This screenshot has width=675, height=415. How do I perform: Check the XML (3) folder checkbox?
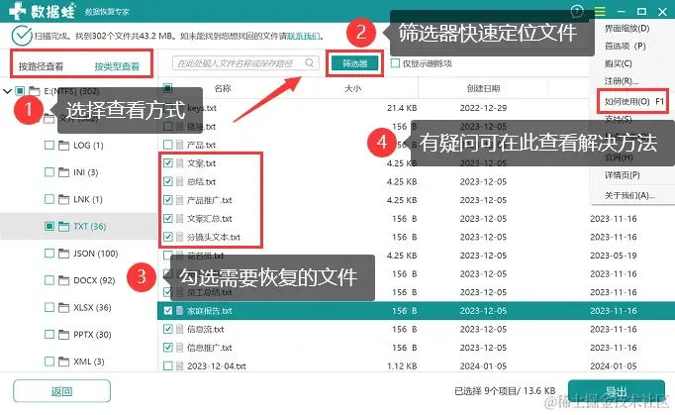(x=49, y=362)
